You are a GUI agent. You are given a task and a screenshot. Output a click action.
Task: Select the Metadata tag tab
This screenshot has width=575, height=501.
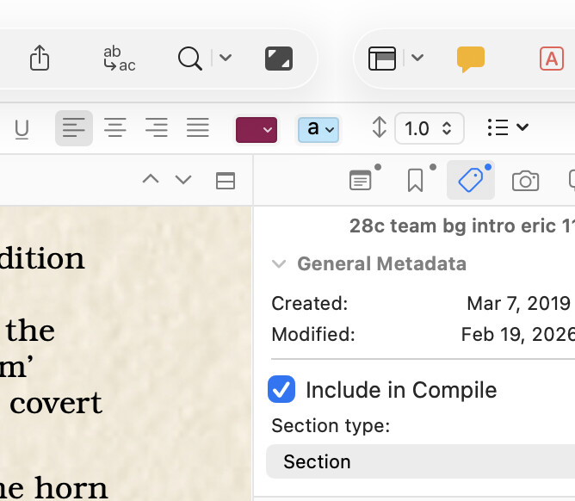click(x=470, y=180)
